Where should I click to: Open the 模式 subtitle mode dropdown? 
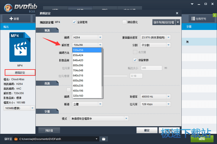pos(126,118)
